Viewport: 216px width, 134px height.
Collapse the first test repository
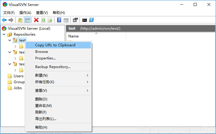[10, 40]
